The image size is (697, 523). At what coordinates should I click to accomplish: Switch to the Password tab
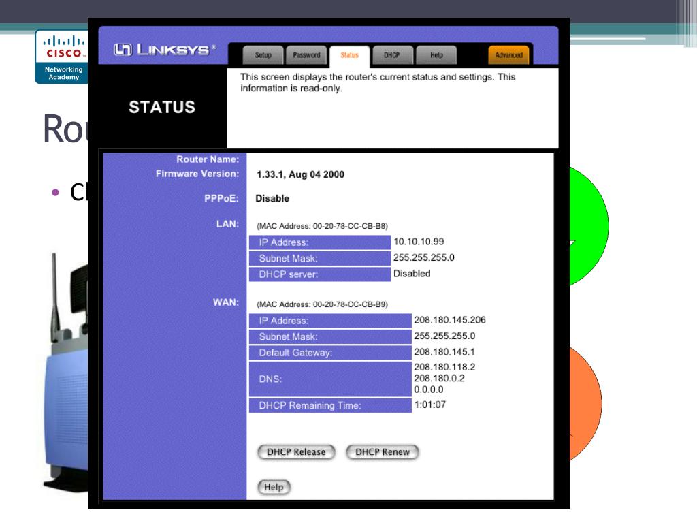pos(306,55)
